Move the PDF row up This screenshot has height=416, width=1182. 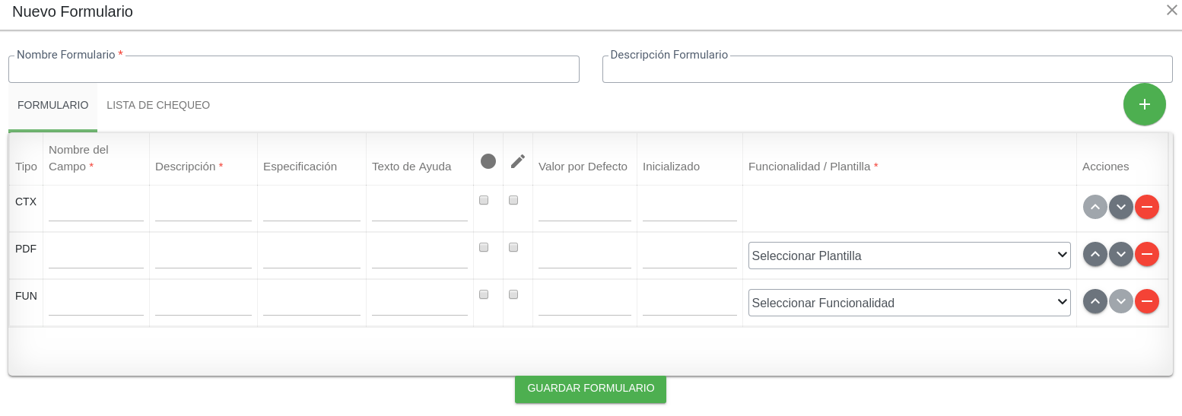point(1095,254)
